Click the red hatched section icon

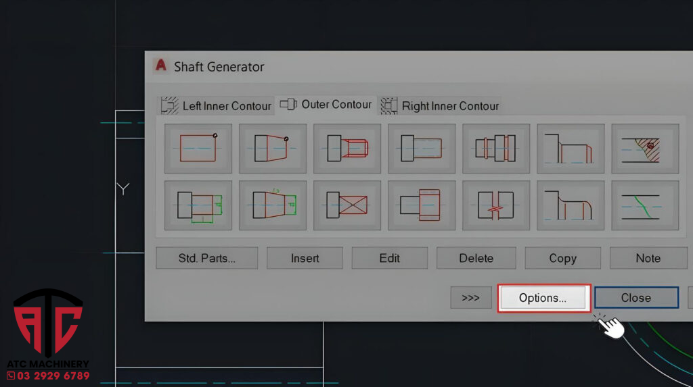pyautogui.click(x=645, y=148)
